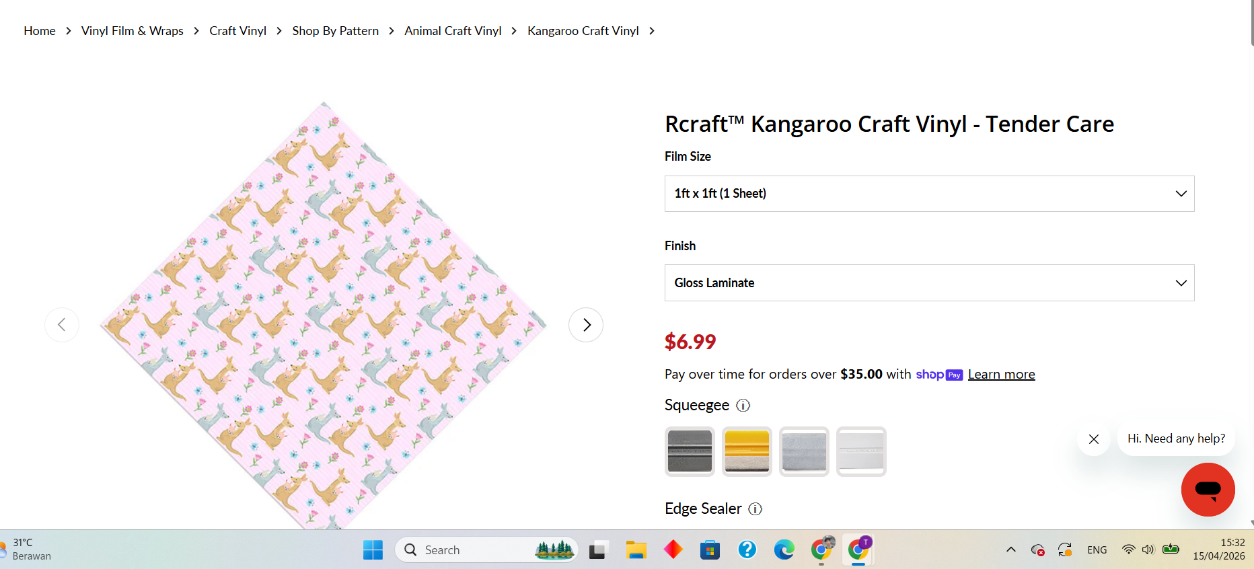
Task: Navigate to Animal Craft Vinyl breadcrumb
Action: [453, 30]
